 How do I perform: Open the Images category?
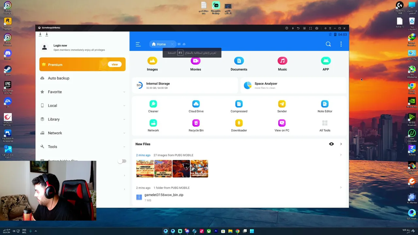coord(152,64)
